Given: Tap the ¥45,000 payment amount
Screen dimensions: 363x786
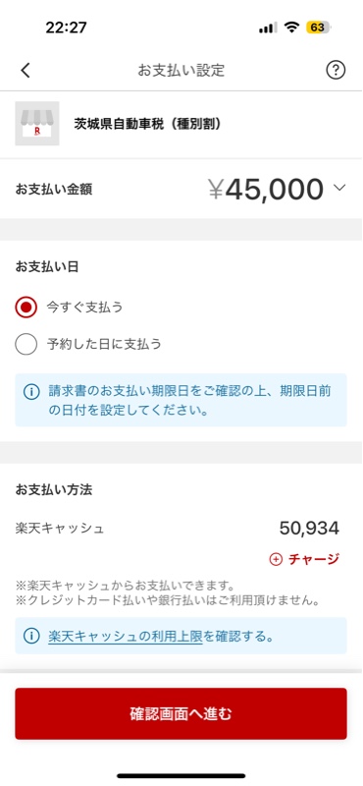Looking at the screenshot, I should pos(266,189).
